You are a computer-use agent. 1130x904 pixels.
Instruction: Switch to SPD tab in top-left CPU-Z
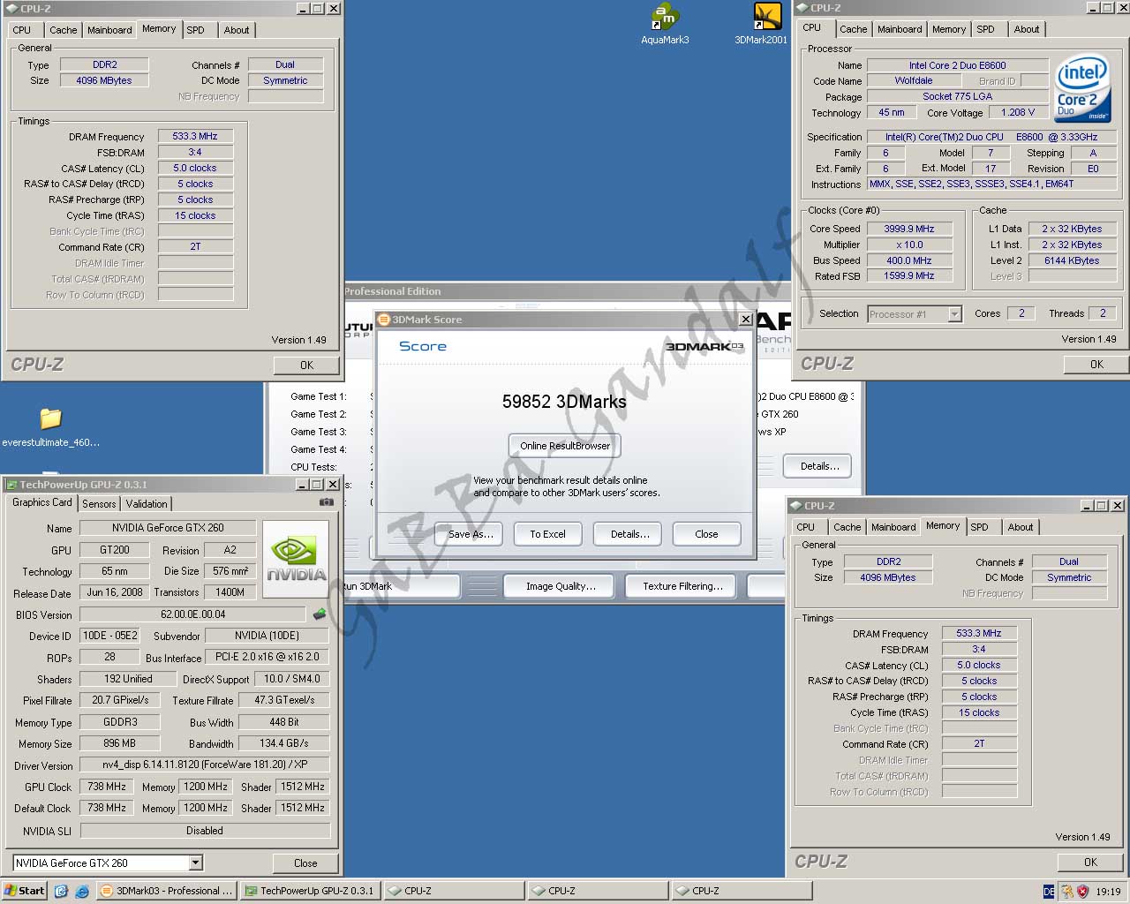(x=196, y=30)
